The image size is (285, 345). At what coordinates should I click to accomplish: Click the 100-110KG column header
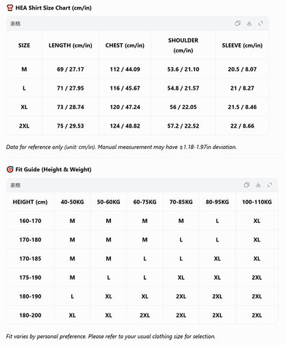(x=257, y=202)
